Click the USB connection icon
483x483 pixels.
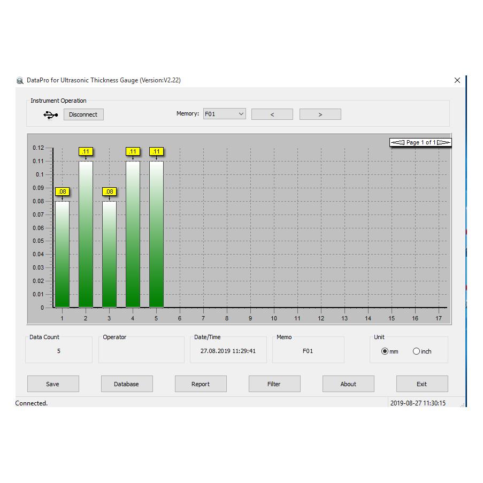(x=50, y=115)
